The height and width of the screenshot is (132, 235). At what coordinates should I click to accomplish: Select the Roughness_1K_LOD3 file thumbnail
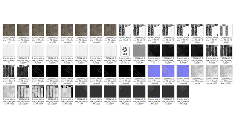[x=23, y=92]
